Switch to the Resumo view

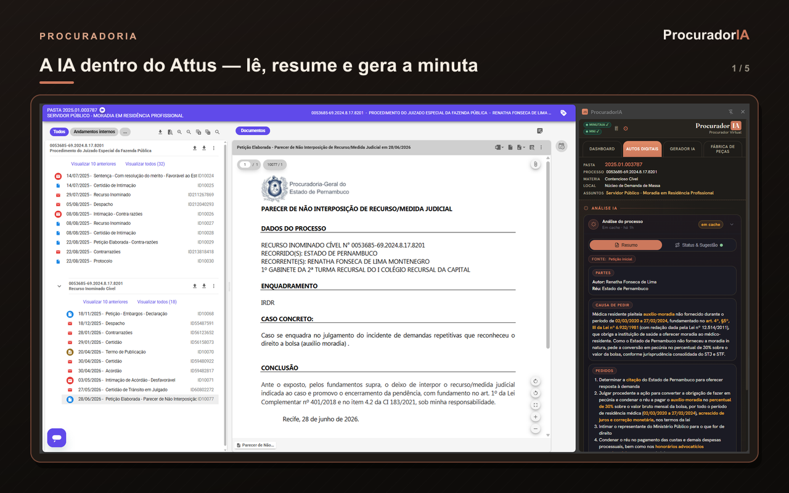click(x=626, y=245)
